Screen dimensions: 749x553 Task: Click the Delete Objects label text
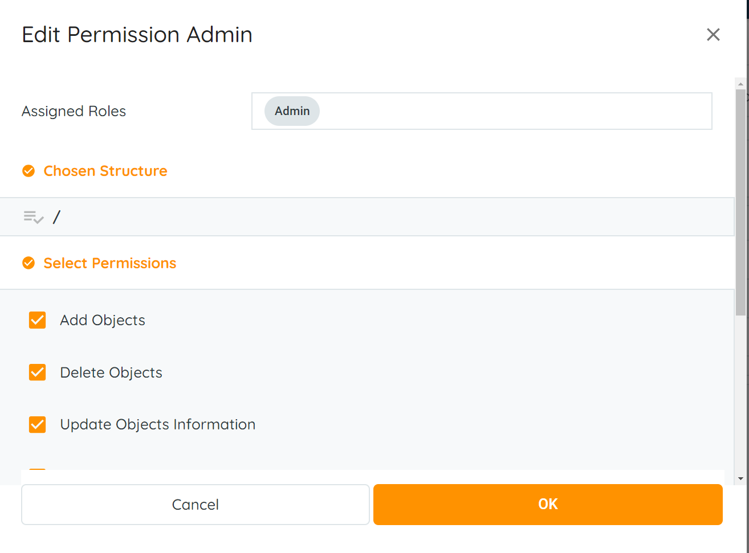(x=111, y=372)
